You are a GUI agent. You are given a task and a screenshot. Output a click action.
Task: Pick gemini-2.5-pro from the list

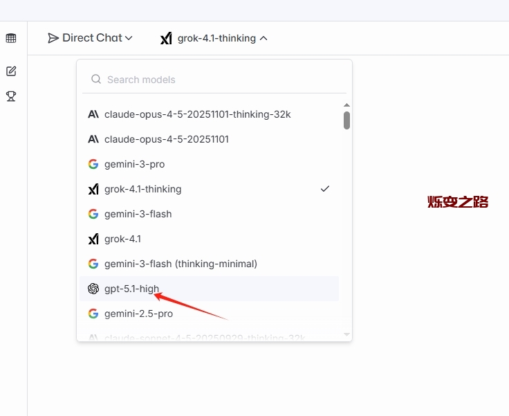(x=138, y=314)
